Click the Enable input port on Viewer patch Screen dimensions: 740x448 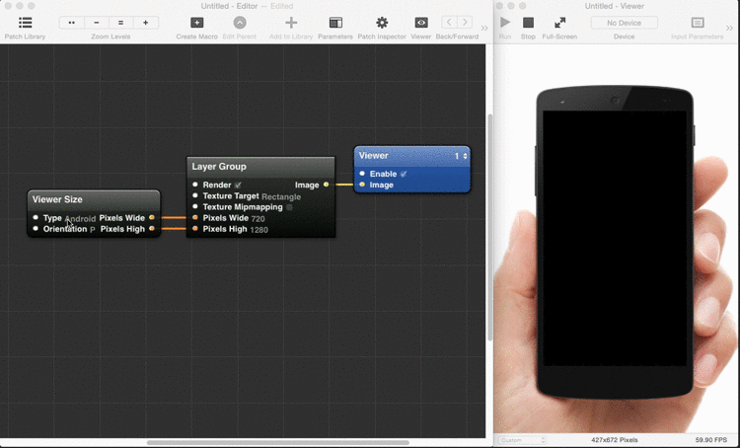[362, 174]
